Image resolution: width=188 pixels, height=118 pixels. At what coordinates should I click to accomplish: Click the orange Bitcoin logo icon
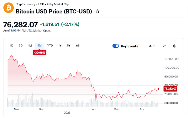(x=8, y=7)
